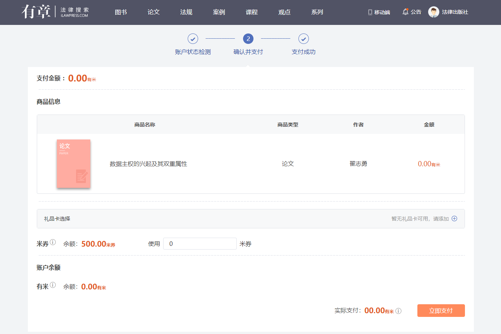
Task: Click the 法律出版社 user avatar
Action: coord(433,12)
